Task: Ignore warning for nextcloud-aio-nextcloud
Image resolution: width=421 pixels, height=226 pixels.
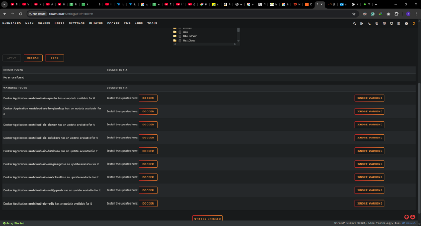Action: (x=370, y=177)
